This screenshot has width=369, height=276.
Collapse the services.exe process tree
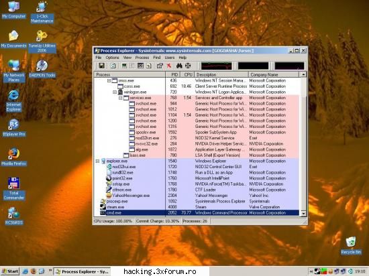pos(121,98)
